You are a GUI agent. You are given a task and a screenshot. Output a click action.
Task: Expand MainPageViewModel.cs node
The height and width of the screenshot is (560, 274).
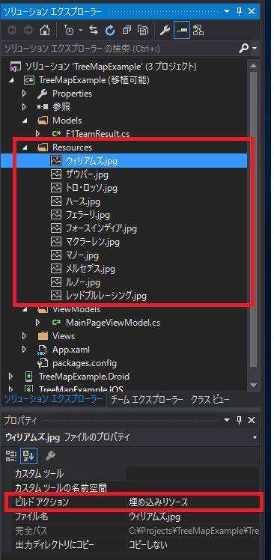pos(37,323)
